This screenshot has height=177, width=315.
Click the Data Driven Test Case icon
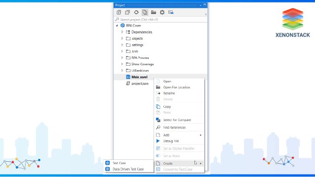(108, 169)
